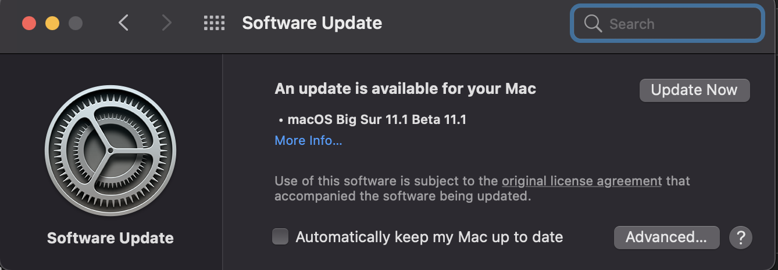Click the "Automatically keep my Mac up to date" label

click(x=429, y=237)
